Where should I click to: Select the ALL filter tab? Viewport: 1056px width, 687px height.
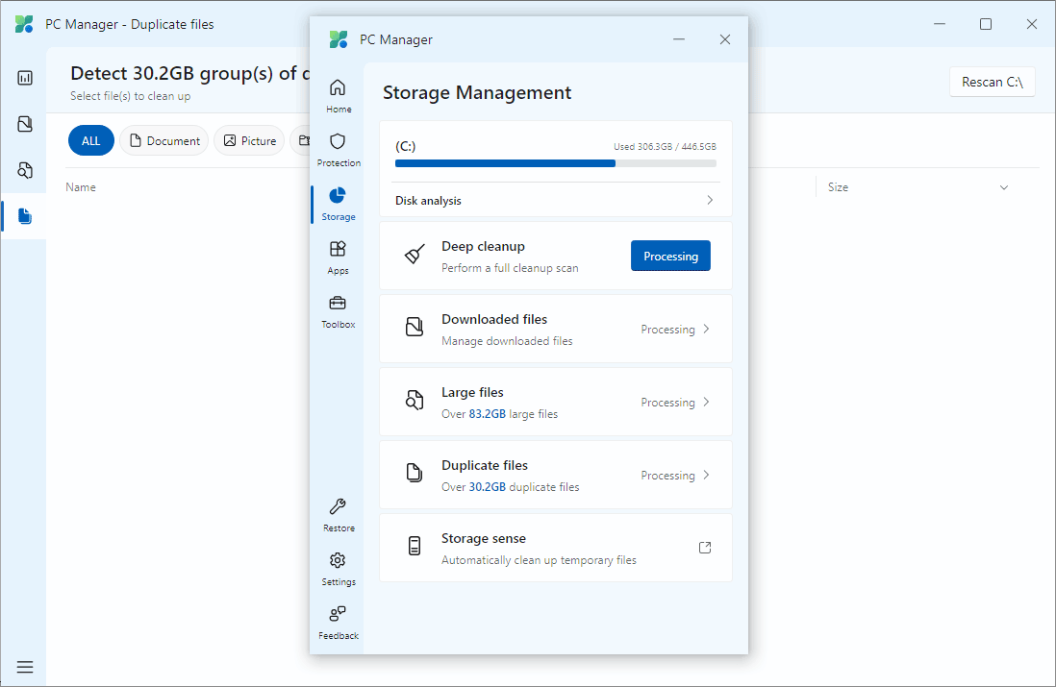click(x=91, y=140)
